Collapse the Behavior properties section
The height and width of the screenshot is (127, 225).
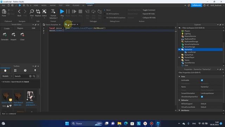(179, 100)
